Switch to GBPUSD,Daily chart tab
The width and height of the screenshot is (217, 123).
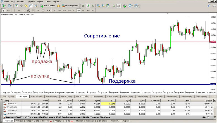[8, 97]
